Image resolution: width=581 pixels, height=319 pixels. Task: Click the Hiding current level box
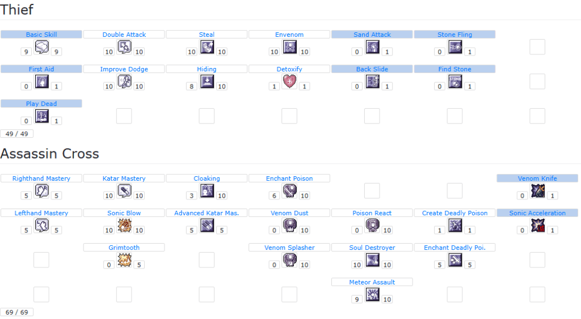[x=192, y=87]
